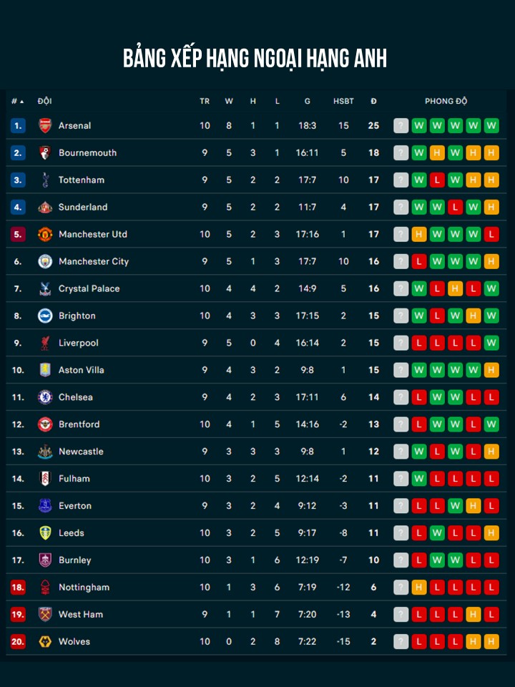Click the blue rank 1 badge
515x687 pixels.
18,126
